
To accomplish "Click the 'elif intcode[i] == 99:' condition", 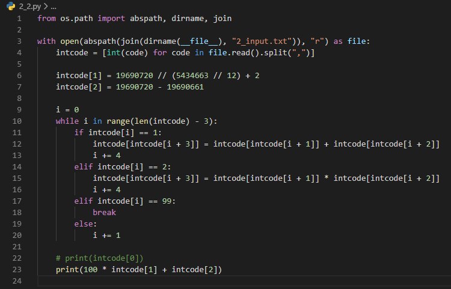I will click(125, 201).
